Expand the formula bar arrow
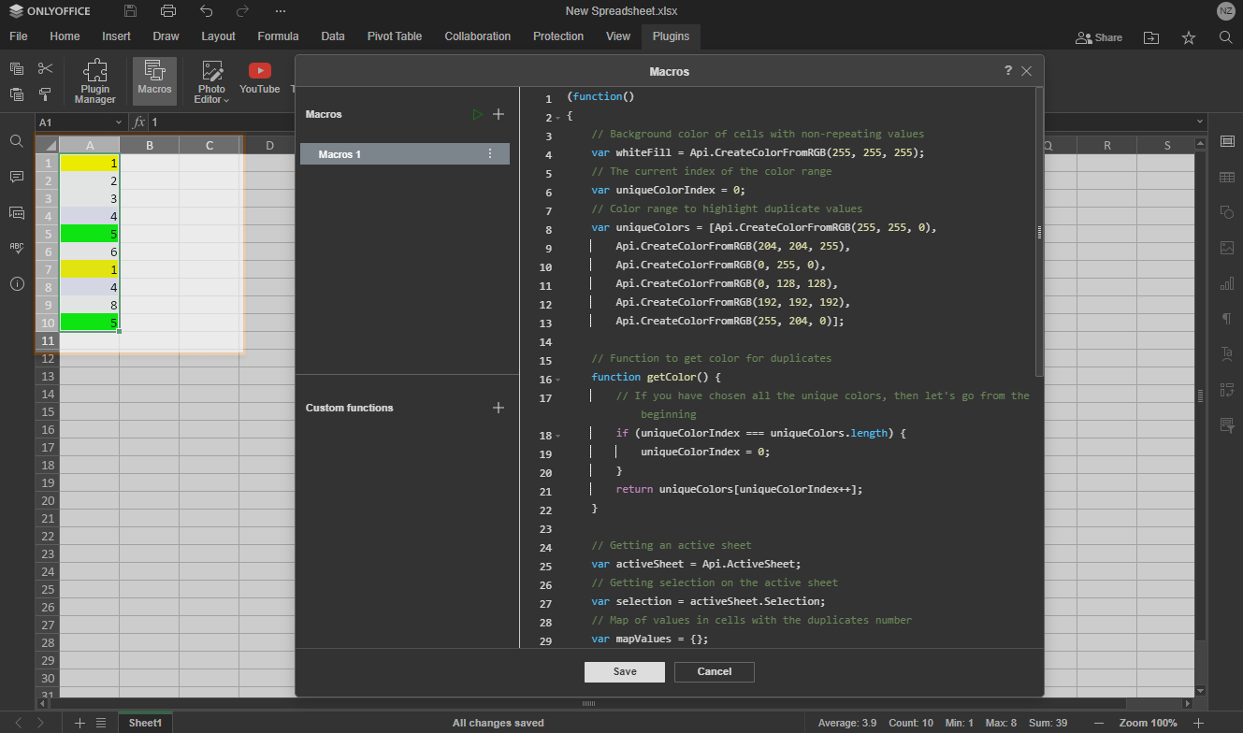This screenshot has width=1243, height=733. coord(1200,122)
